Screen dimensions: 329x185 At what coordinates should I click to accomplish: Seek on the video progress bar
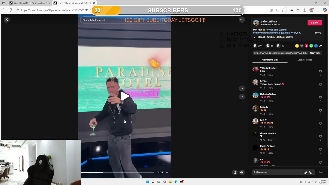coord(117,172)
